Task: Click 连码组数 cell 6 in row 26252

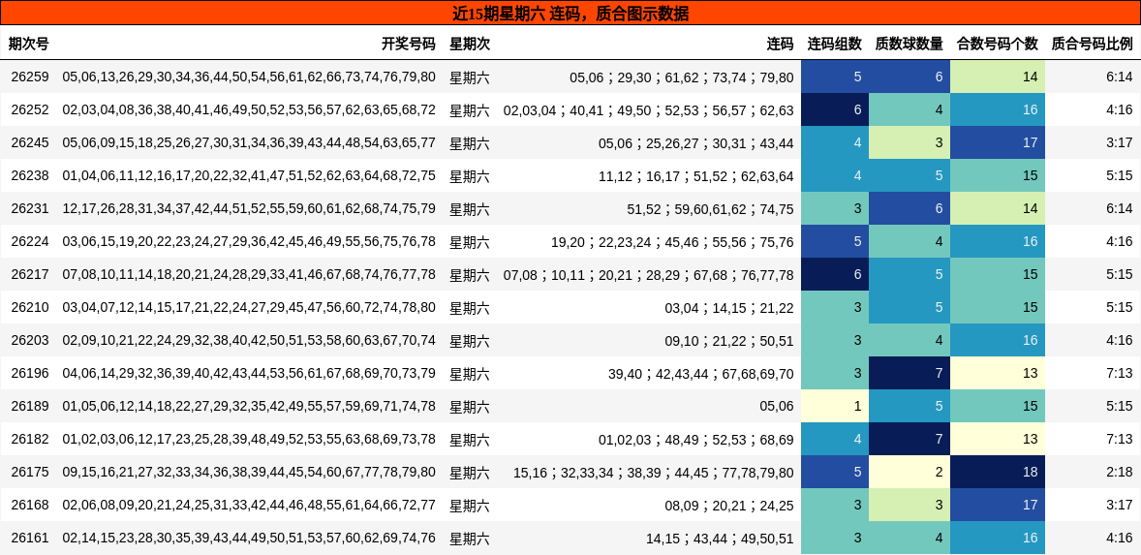Action: tap(835, 109)
